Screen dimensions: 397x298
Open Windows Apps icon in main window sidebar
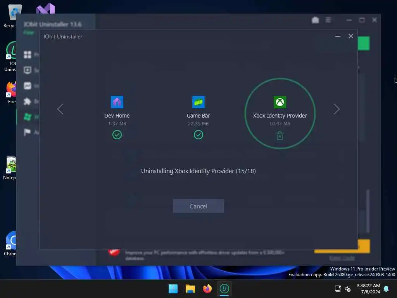click(x=28, y=117)
